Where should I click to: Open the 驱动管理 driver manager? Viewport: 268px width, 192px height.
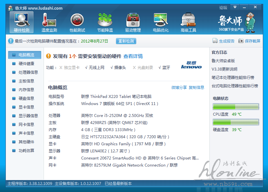pyautogui.click(x=133, y=23)
